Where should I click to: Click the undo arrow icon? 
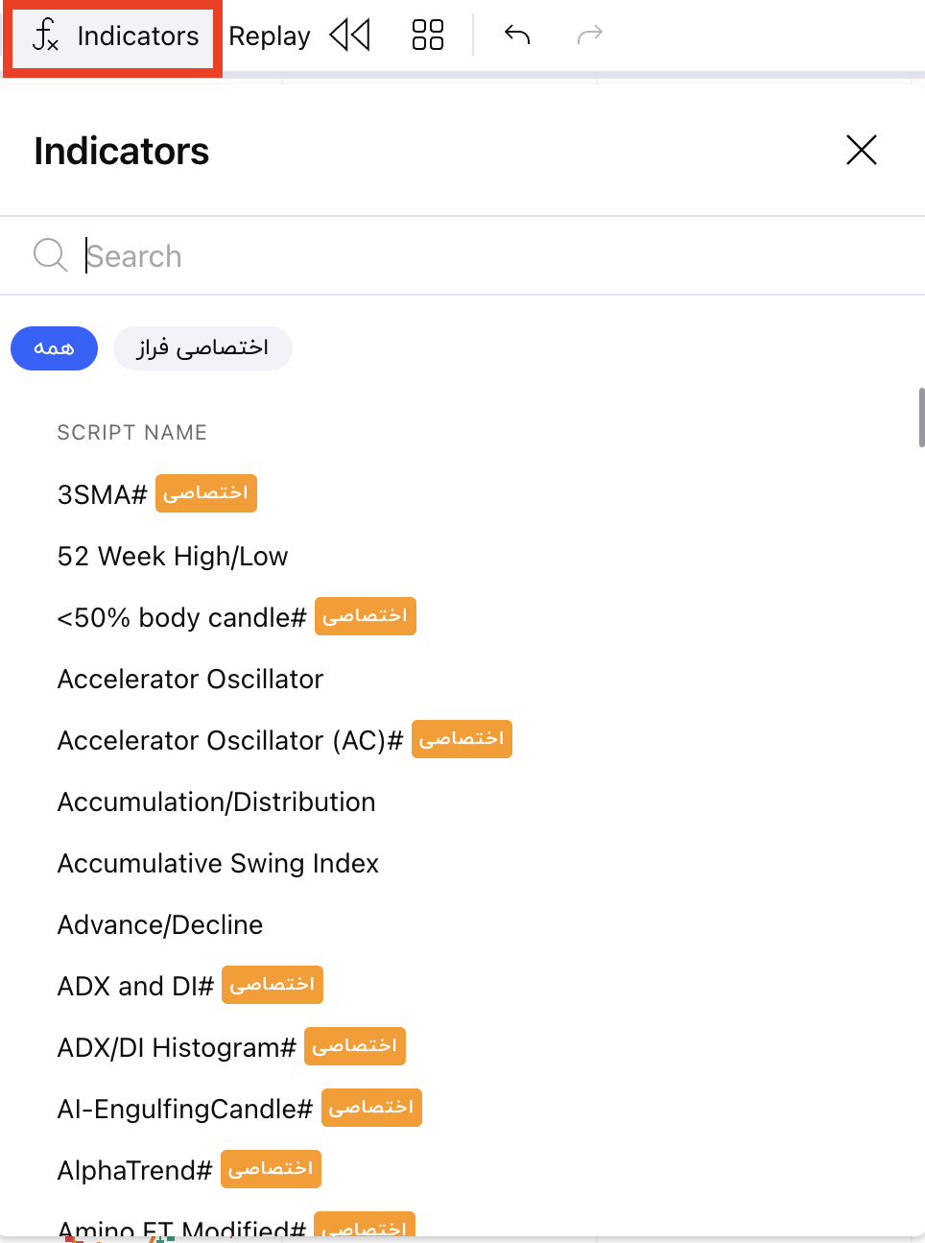(517, 36)
